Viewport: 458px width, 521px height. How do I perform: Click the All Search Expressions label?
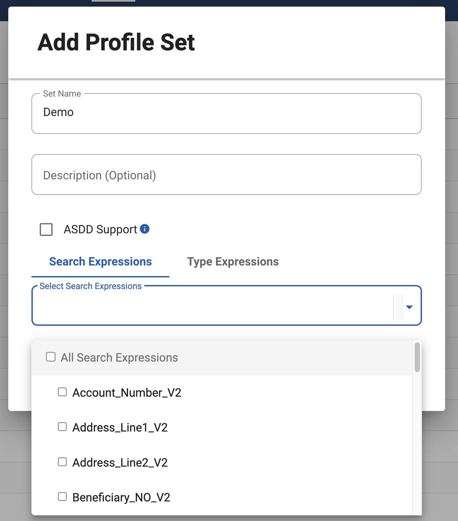pos(119,358)
